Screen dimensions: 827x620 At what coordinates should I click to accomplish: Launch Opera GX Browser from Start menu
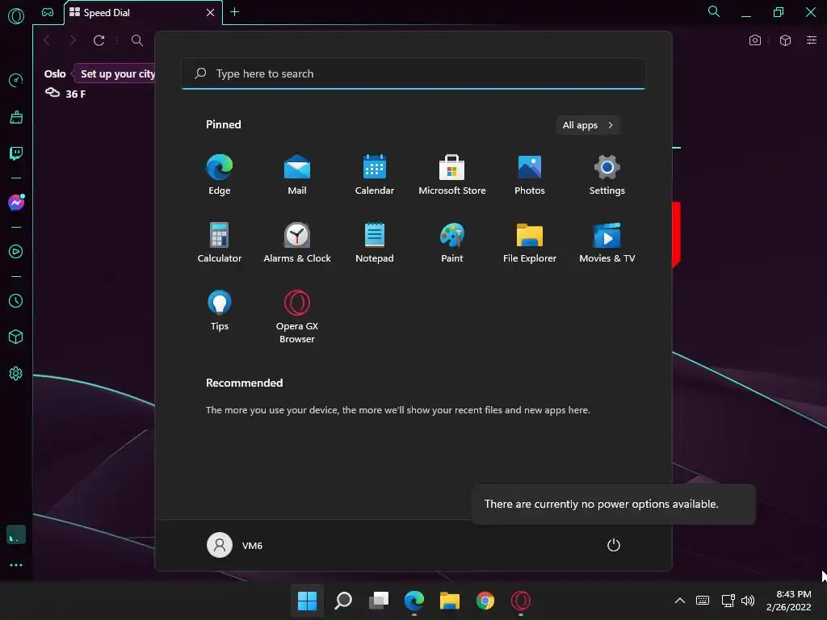pos(297,316)
